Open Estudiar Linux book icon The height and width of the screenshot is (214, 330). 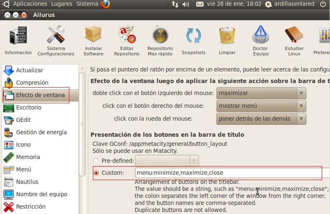point(294,35)
